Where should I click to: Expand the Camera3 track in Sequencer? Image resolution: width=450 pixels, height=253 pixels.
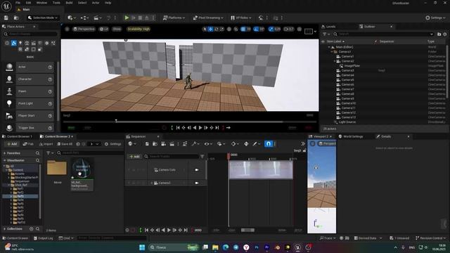click(152, 183)
